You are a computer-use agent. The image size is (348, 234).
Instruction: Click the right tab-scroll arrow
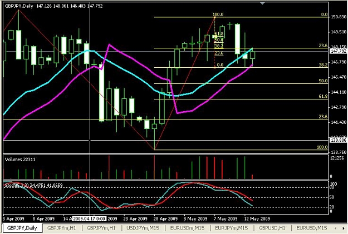tap(344, 228)
